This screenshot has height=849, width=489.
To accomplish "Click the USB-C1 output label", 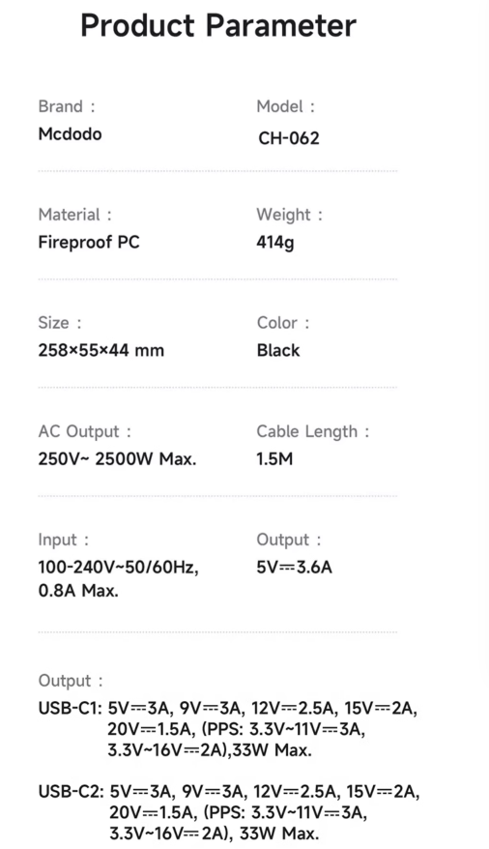I will tap(71, 708).
